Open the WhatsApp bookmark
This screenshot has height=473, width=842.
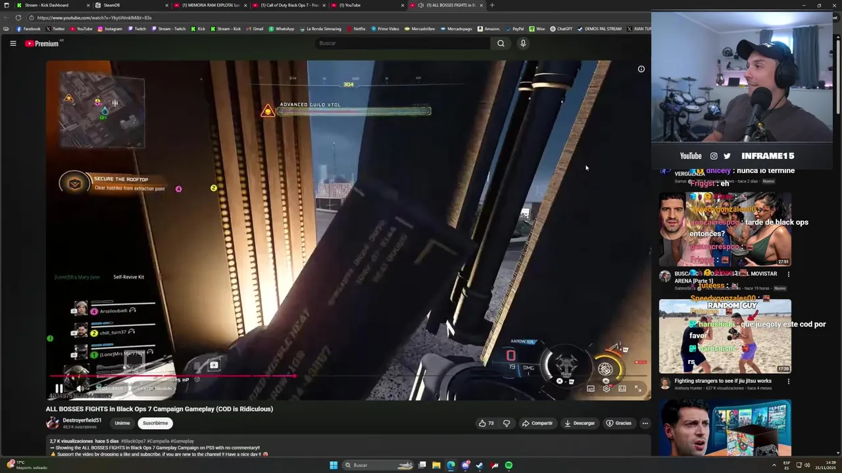(x=281, y=29)
